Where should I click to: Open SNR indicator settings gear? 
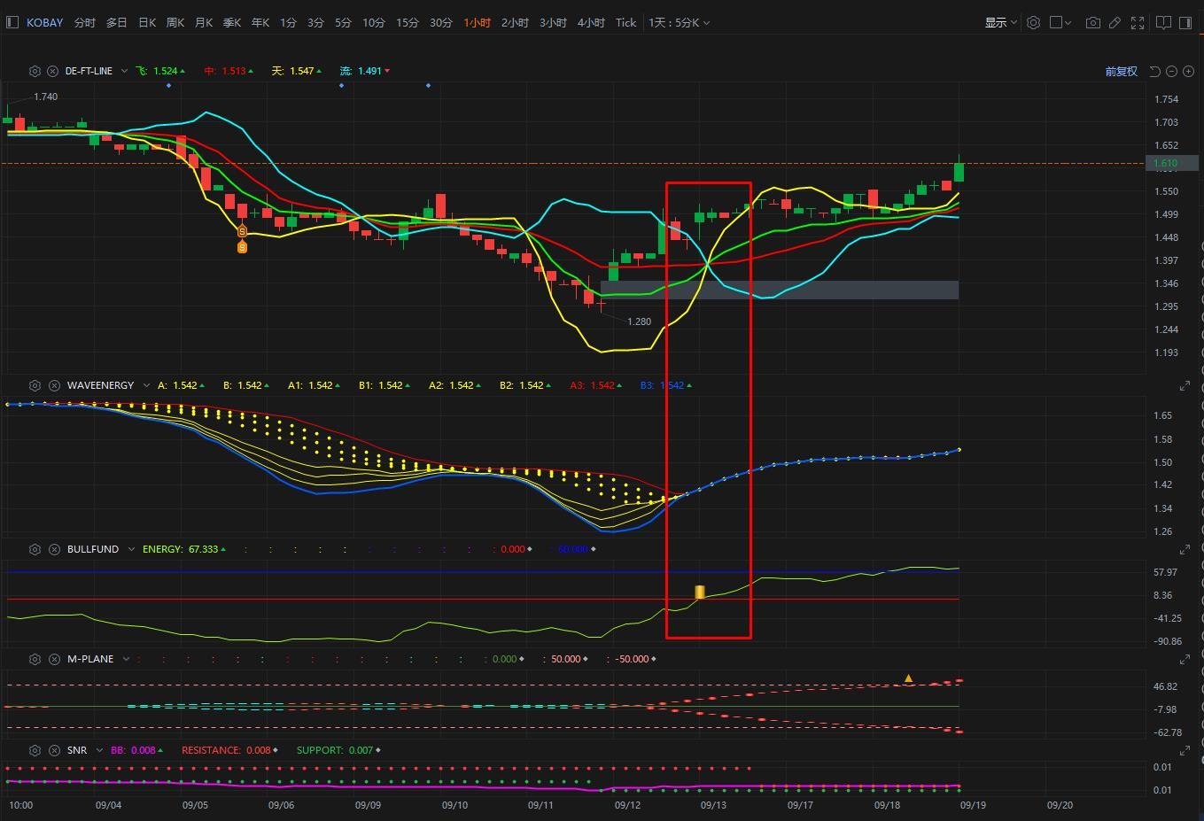tap(35, 750)
